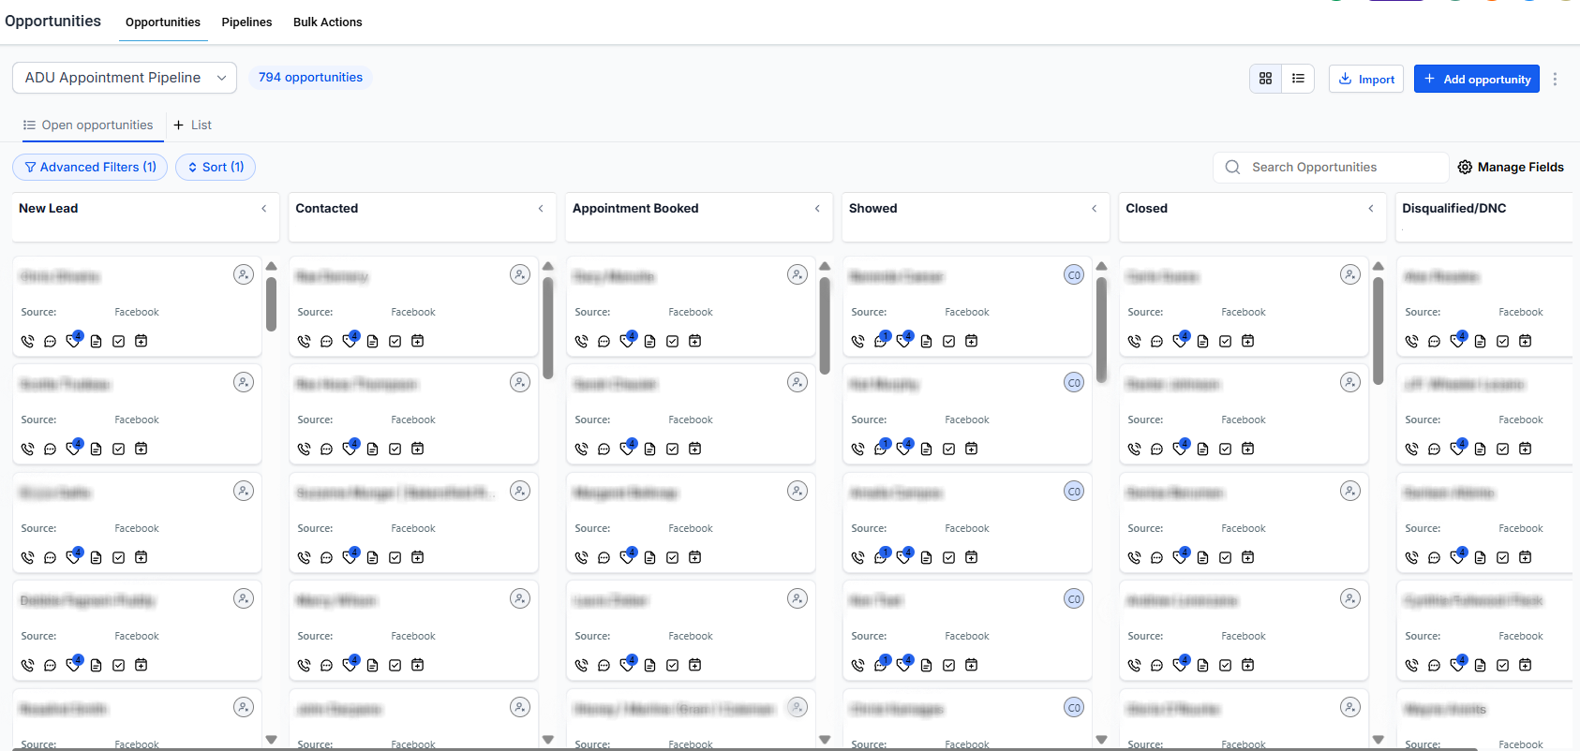Open notes on top Contacted card
This screenshot has width=1580, height=751.
372,342
